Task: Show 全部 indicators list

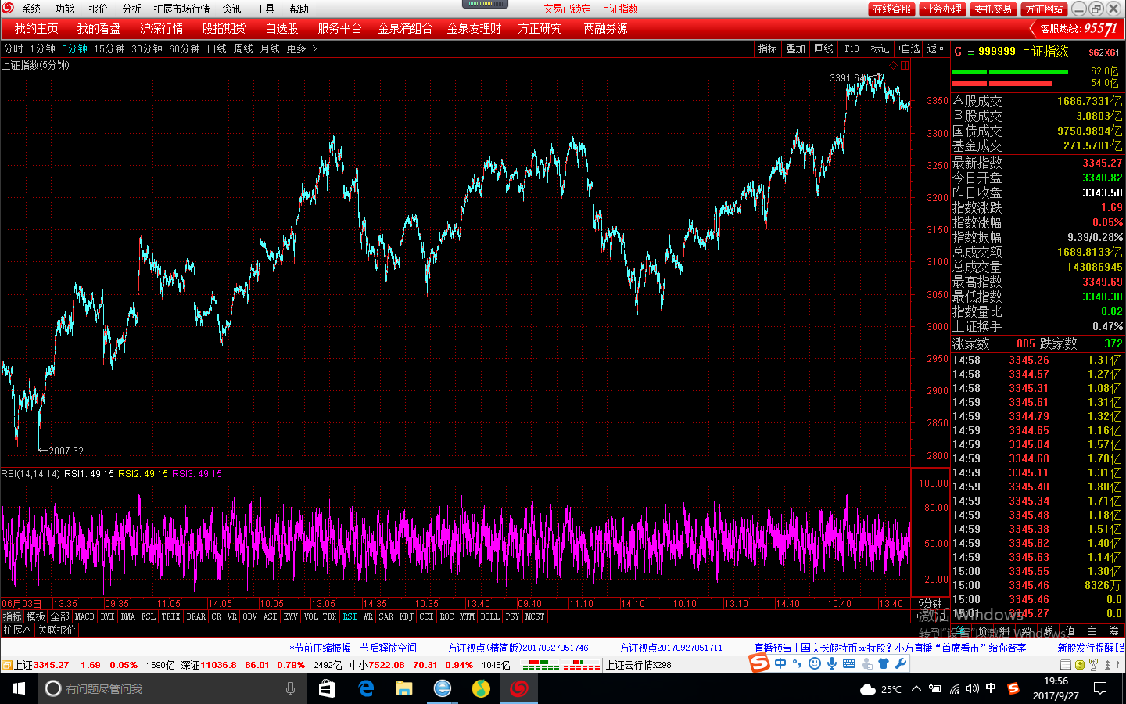Action: tap(60, 616)
